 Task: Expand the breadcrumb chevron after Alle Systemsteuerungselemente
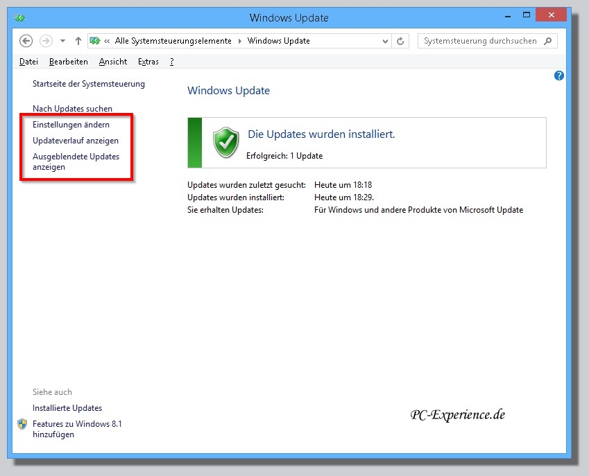tap(239, 41)
